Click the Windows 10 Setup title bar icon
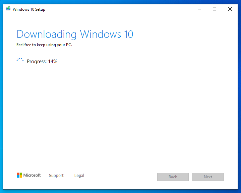This screenshot has height=193, width=241. [8, 9]
